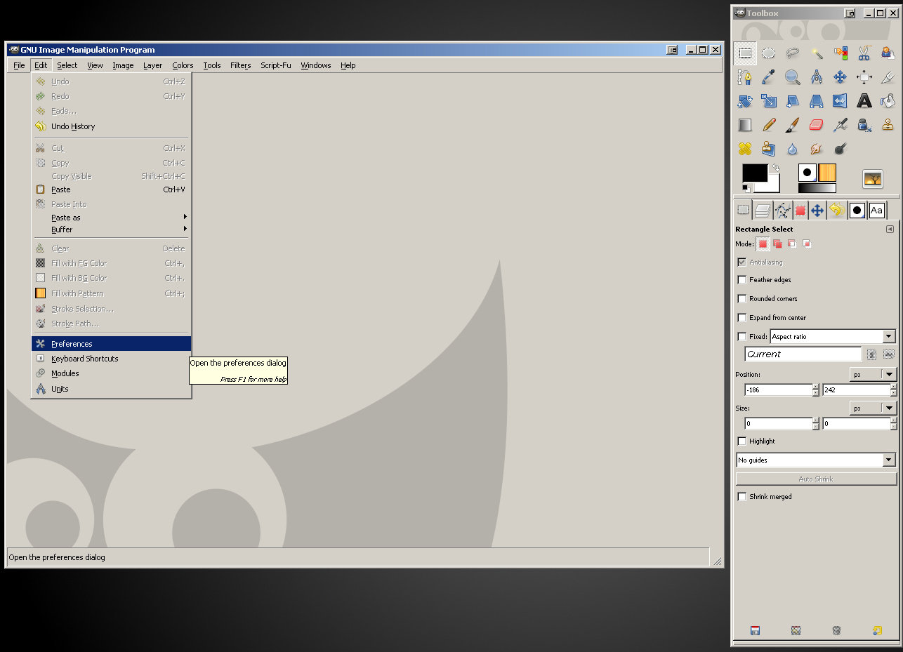The height and width of the screenshot is (652, 903).
Task: Select the Heal bandage tool
Action: pos(745,149)
